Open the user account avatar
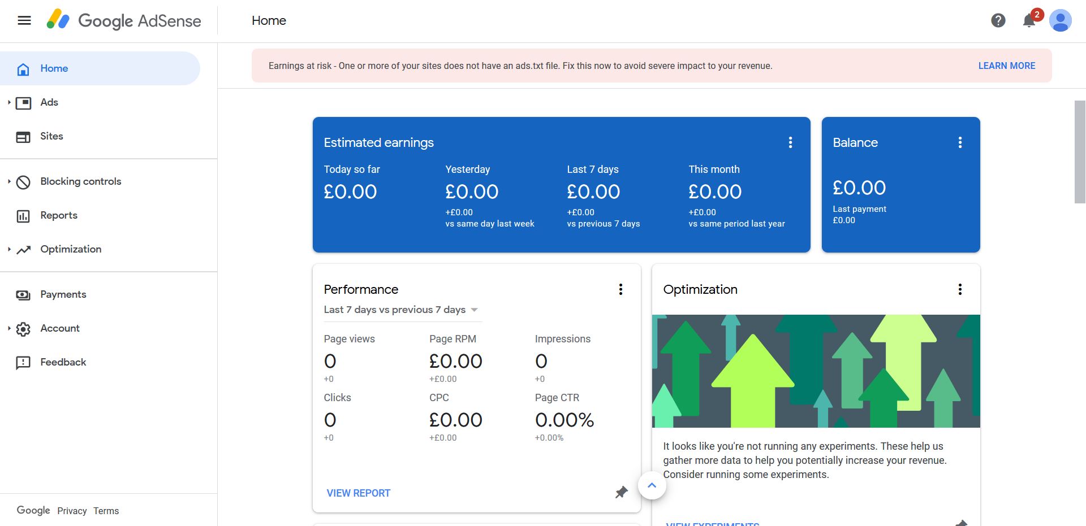The image size is (1086, 526). click(x=1060, y=21)
